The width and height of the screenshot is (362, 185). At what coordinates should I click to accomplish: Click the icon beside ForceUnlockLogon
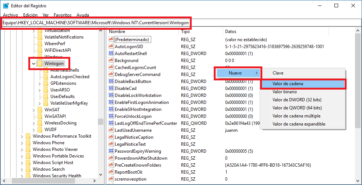(111, 116)
